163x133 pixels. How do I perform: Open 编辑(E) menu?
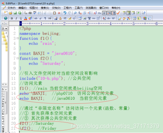pos(23,8)
